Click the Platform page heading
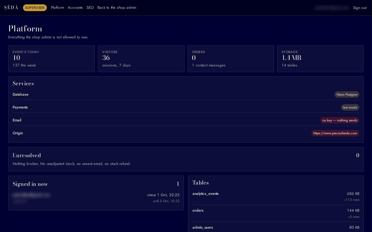 pyautogui.click(x=25, y=29)
